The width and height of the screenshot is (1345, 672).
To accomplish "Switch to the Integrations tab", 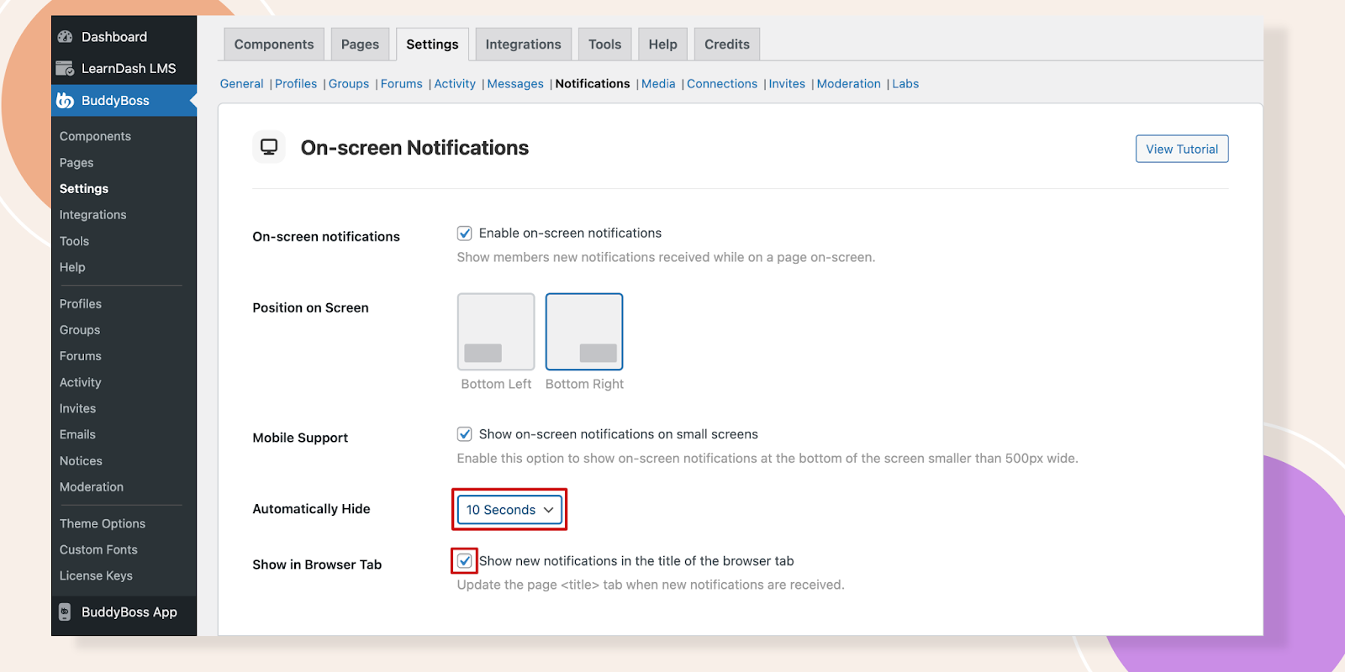I will [x=523, y=45].
